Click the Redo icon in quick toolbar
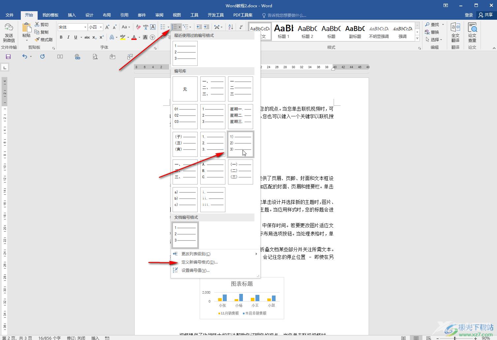497x340 pixels. (42, 57)
